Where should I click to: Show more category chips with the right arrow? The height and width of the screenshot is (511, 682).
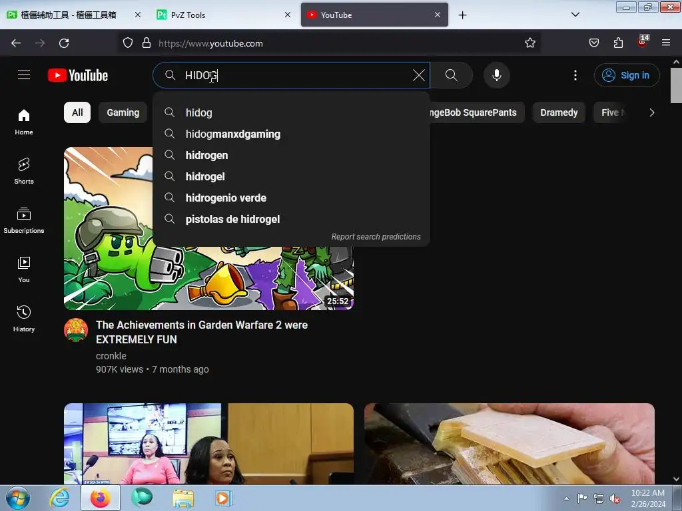click(x=651, y=112)
